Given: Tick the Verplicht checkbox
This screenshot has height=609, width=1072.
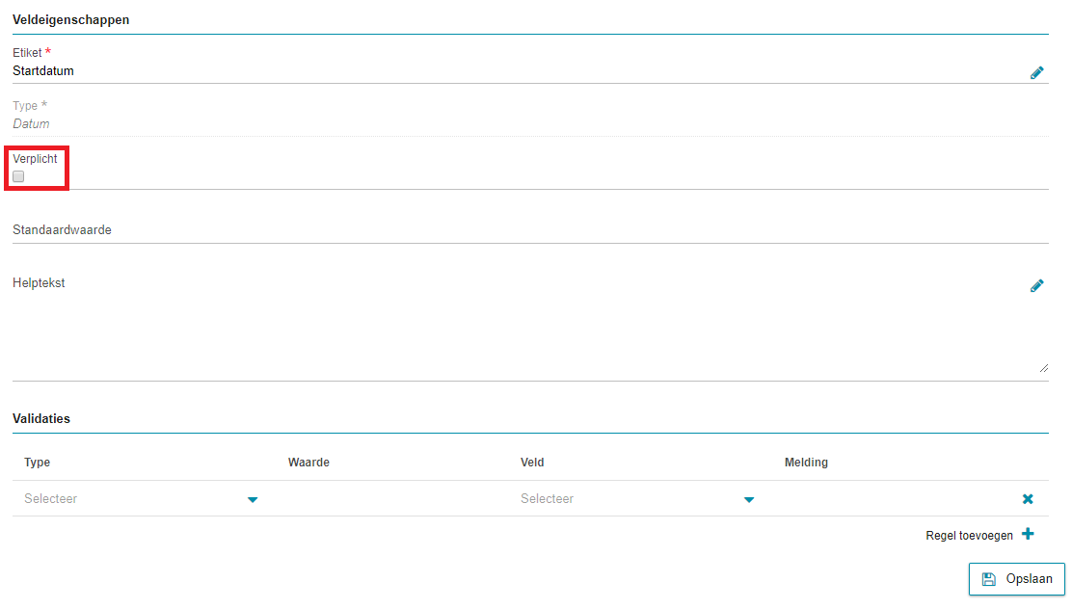Looking at the screenshot, I should pos(18,176).
